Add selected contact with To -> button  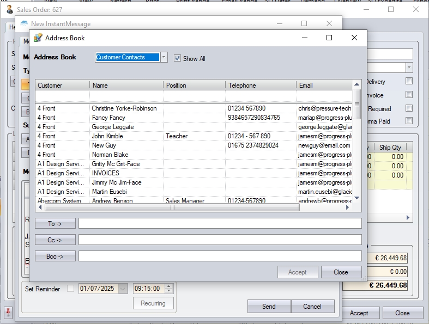[55, 223]
